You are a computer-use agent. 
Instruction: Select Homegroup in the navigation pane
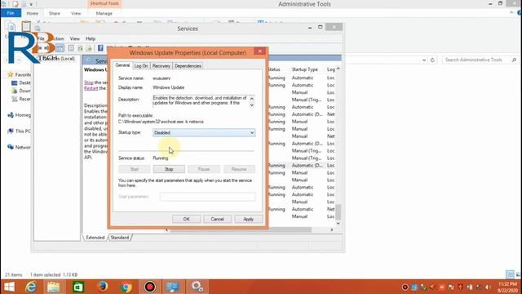[20, 115]
